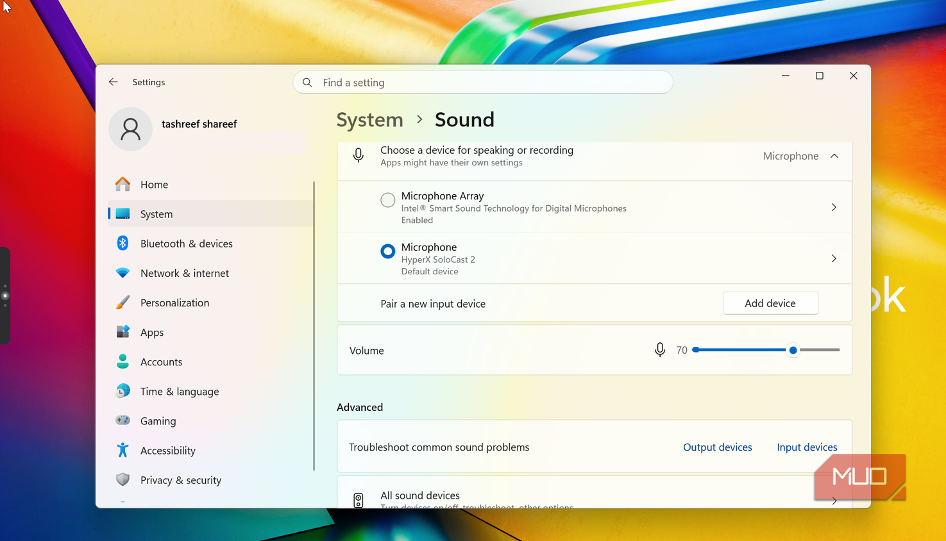Screen dimensions: 946x541
Task: Click the System monitor icon
Action: pos(122,214)
